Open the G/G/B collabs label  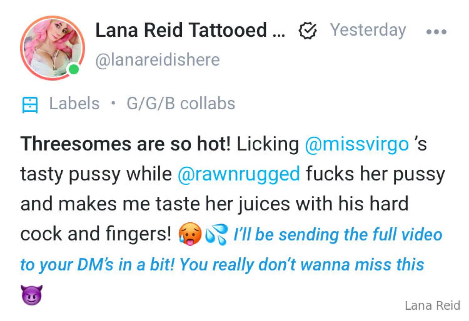[x=181, y=104]
